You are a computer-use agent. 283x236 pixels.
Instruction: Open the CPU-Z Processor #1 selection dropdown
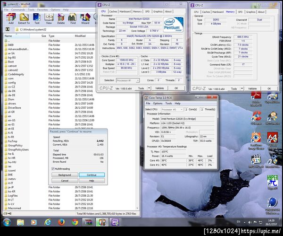pos(139,80)
